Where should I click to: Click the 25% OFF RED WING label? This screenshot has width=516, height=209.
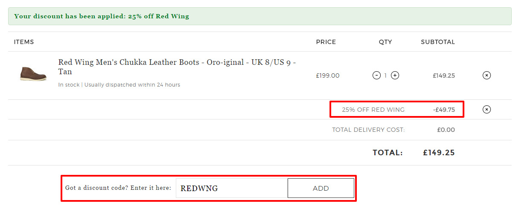click(373, 110)
